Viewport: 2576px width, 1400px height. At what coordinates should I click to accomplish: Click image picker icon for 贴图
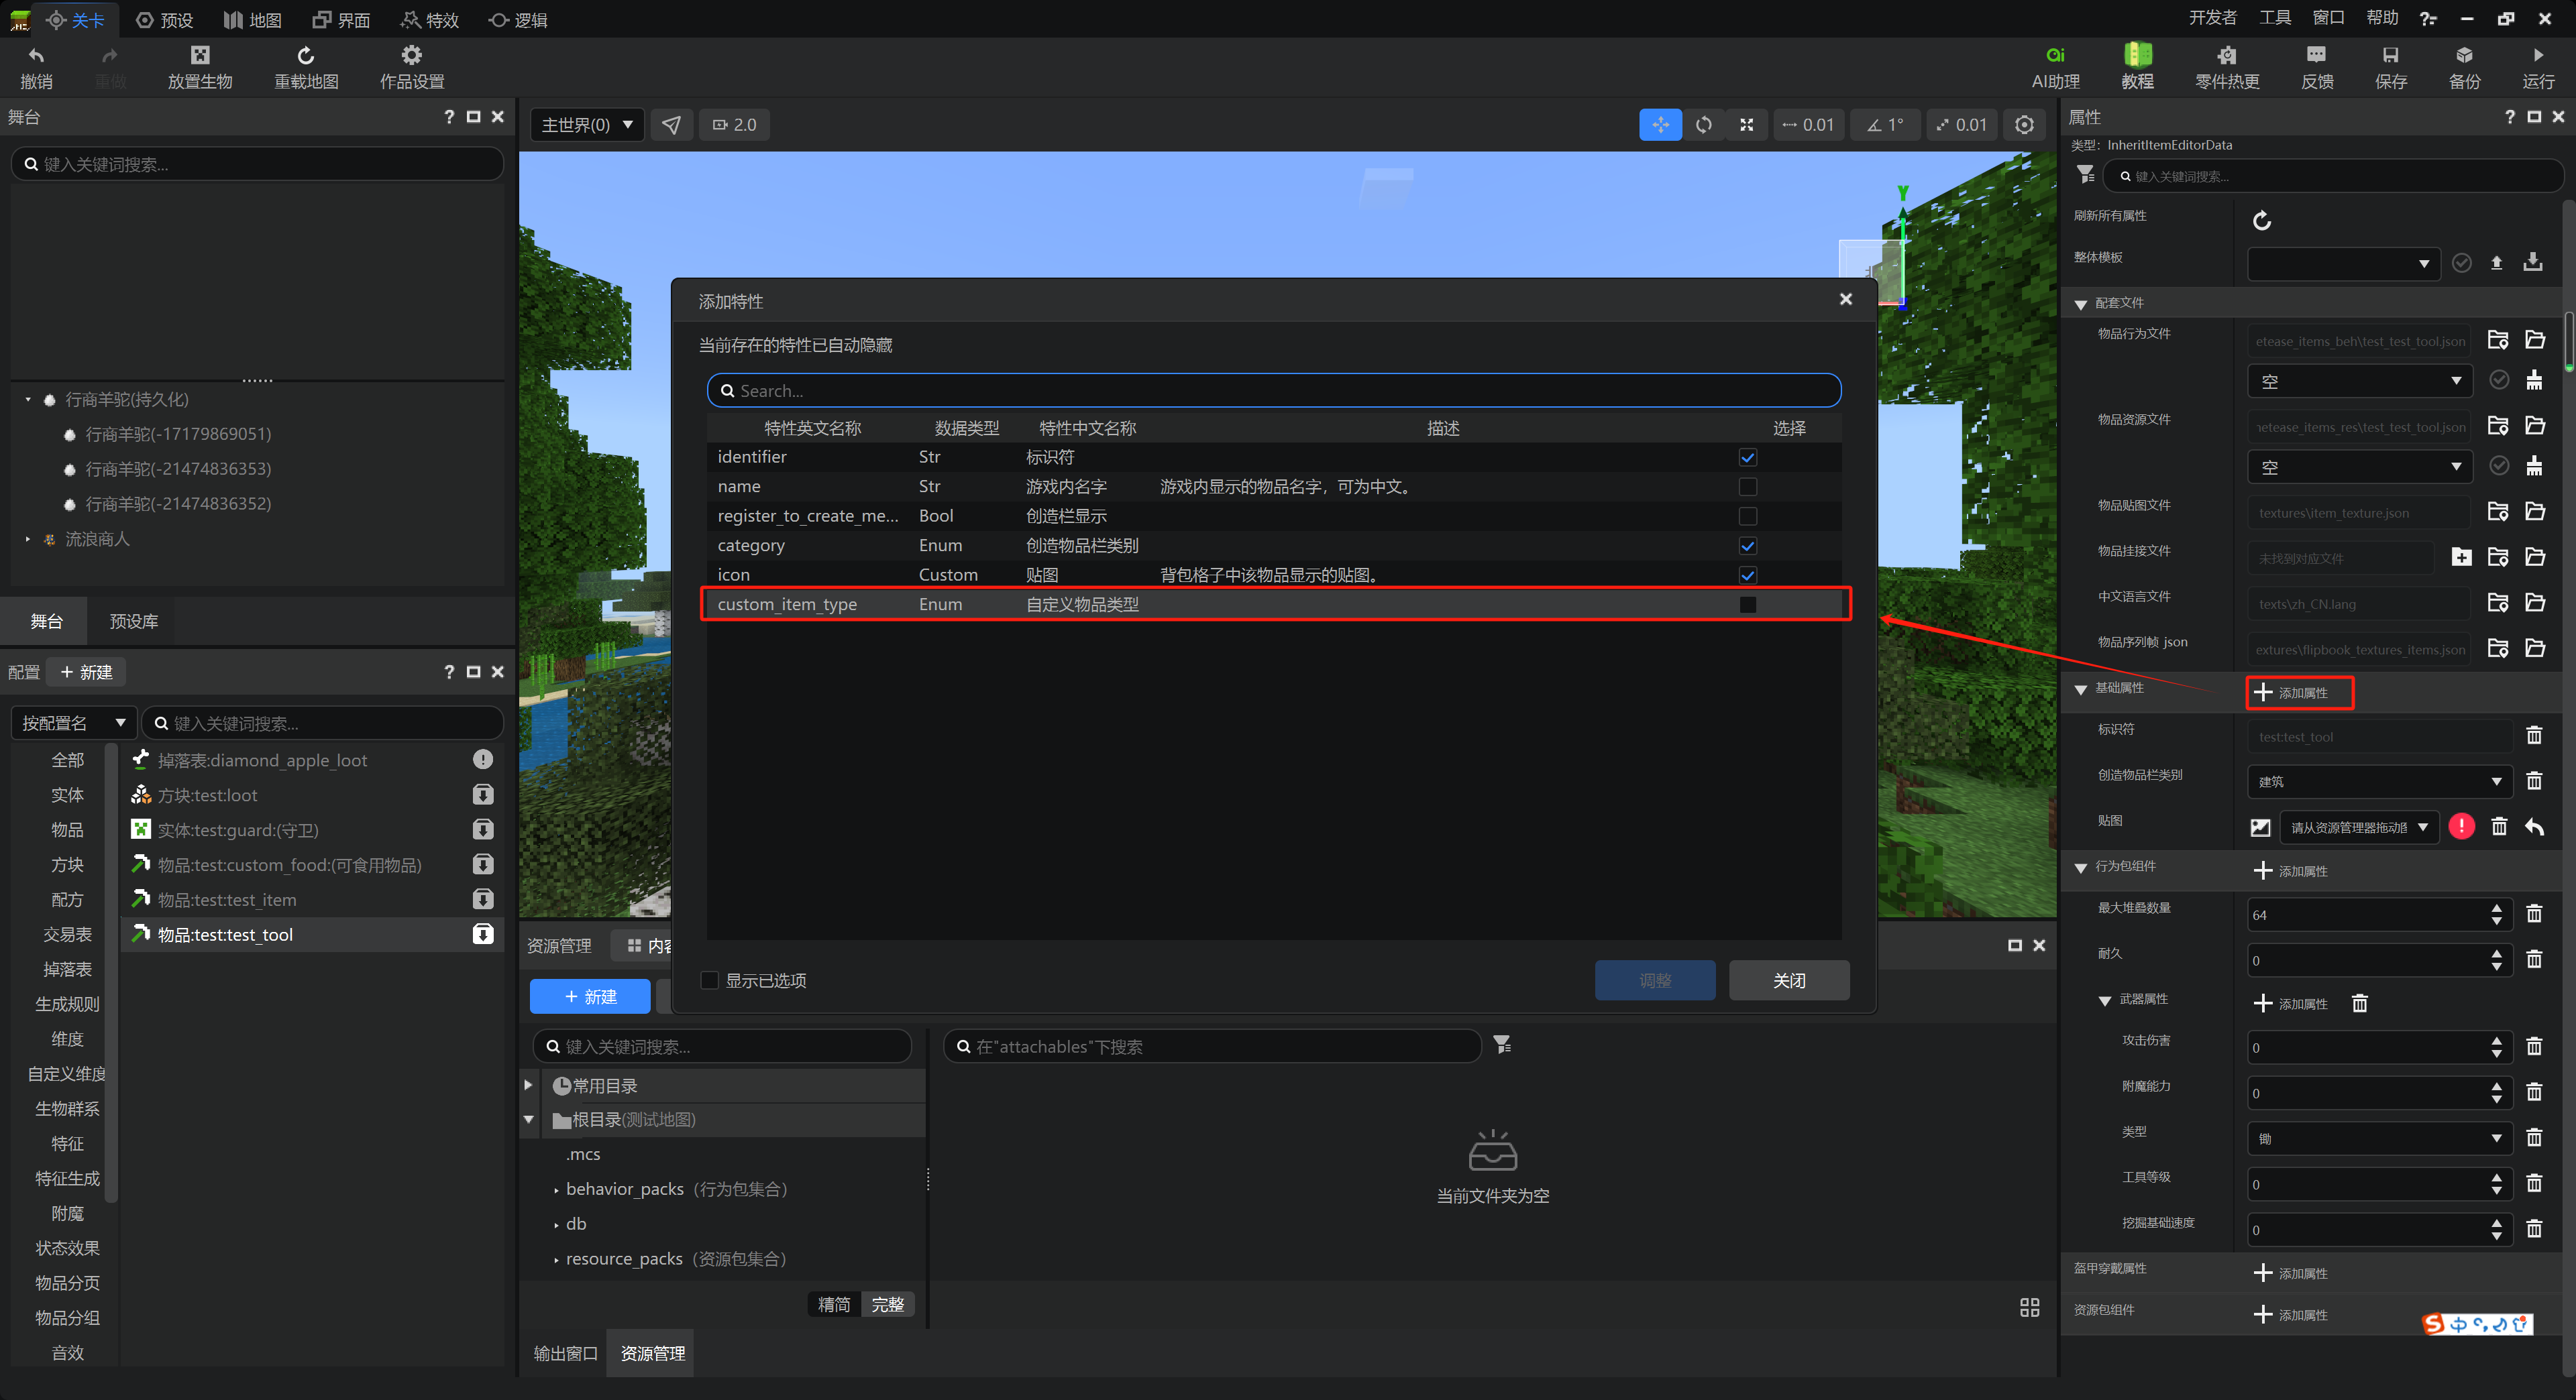[2260, 827]
